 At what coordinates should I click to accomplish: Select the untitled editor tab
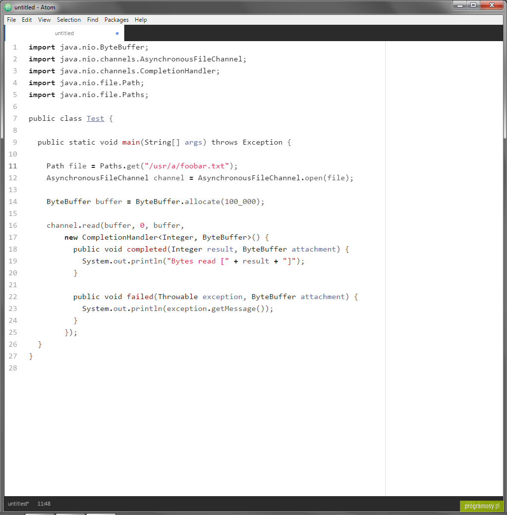(65, 33)
